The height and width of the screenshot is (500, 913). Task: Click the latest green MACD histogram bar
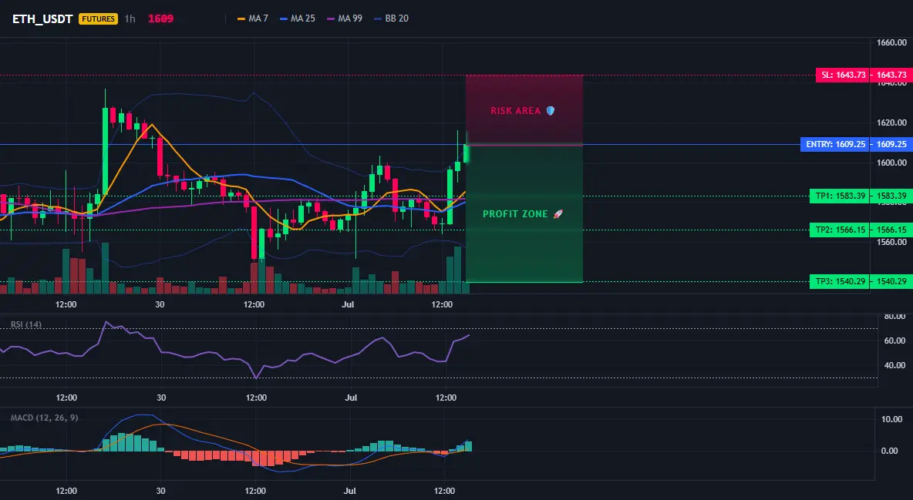coord(469,446)
